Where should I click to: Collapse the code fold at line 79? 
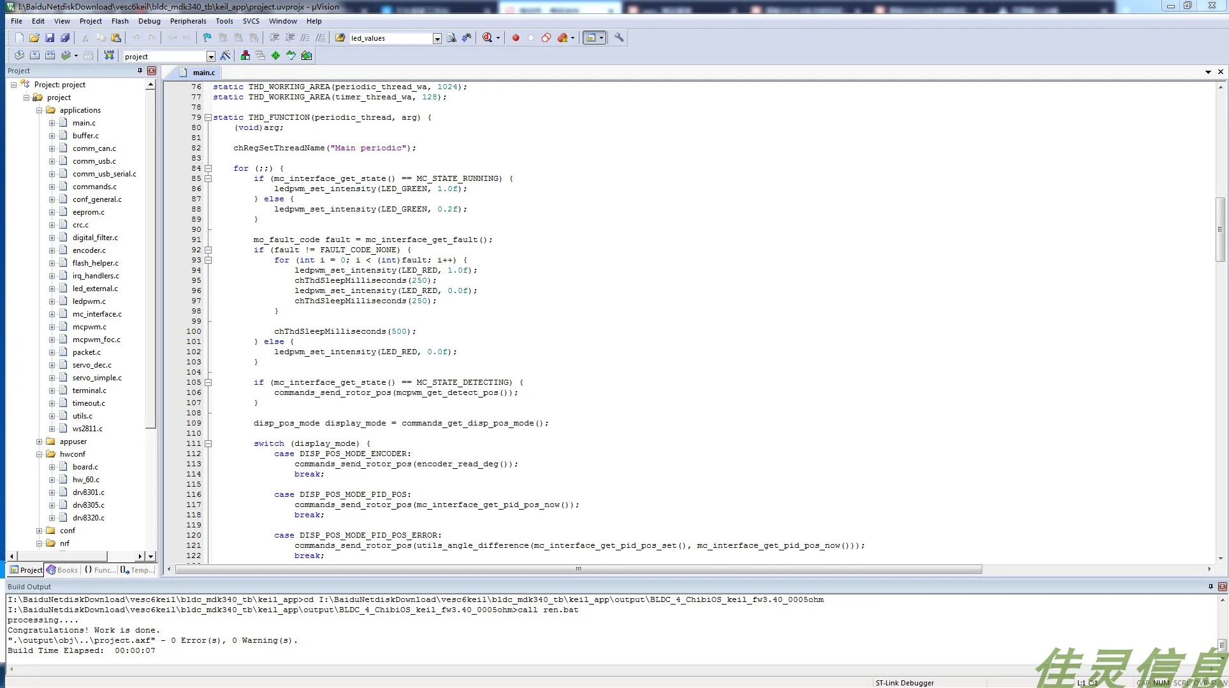pos(208,117)
